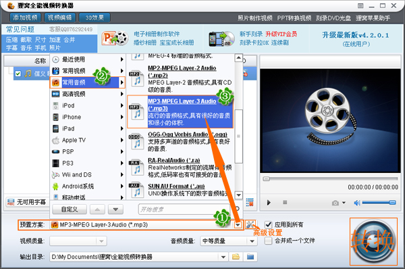Viewport: 405px width, 269px height.
Task: Expand the PSP submenu arrow
Action: tap(122, 151)
